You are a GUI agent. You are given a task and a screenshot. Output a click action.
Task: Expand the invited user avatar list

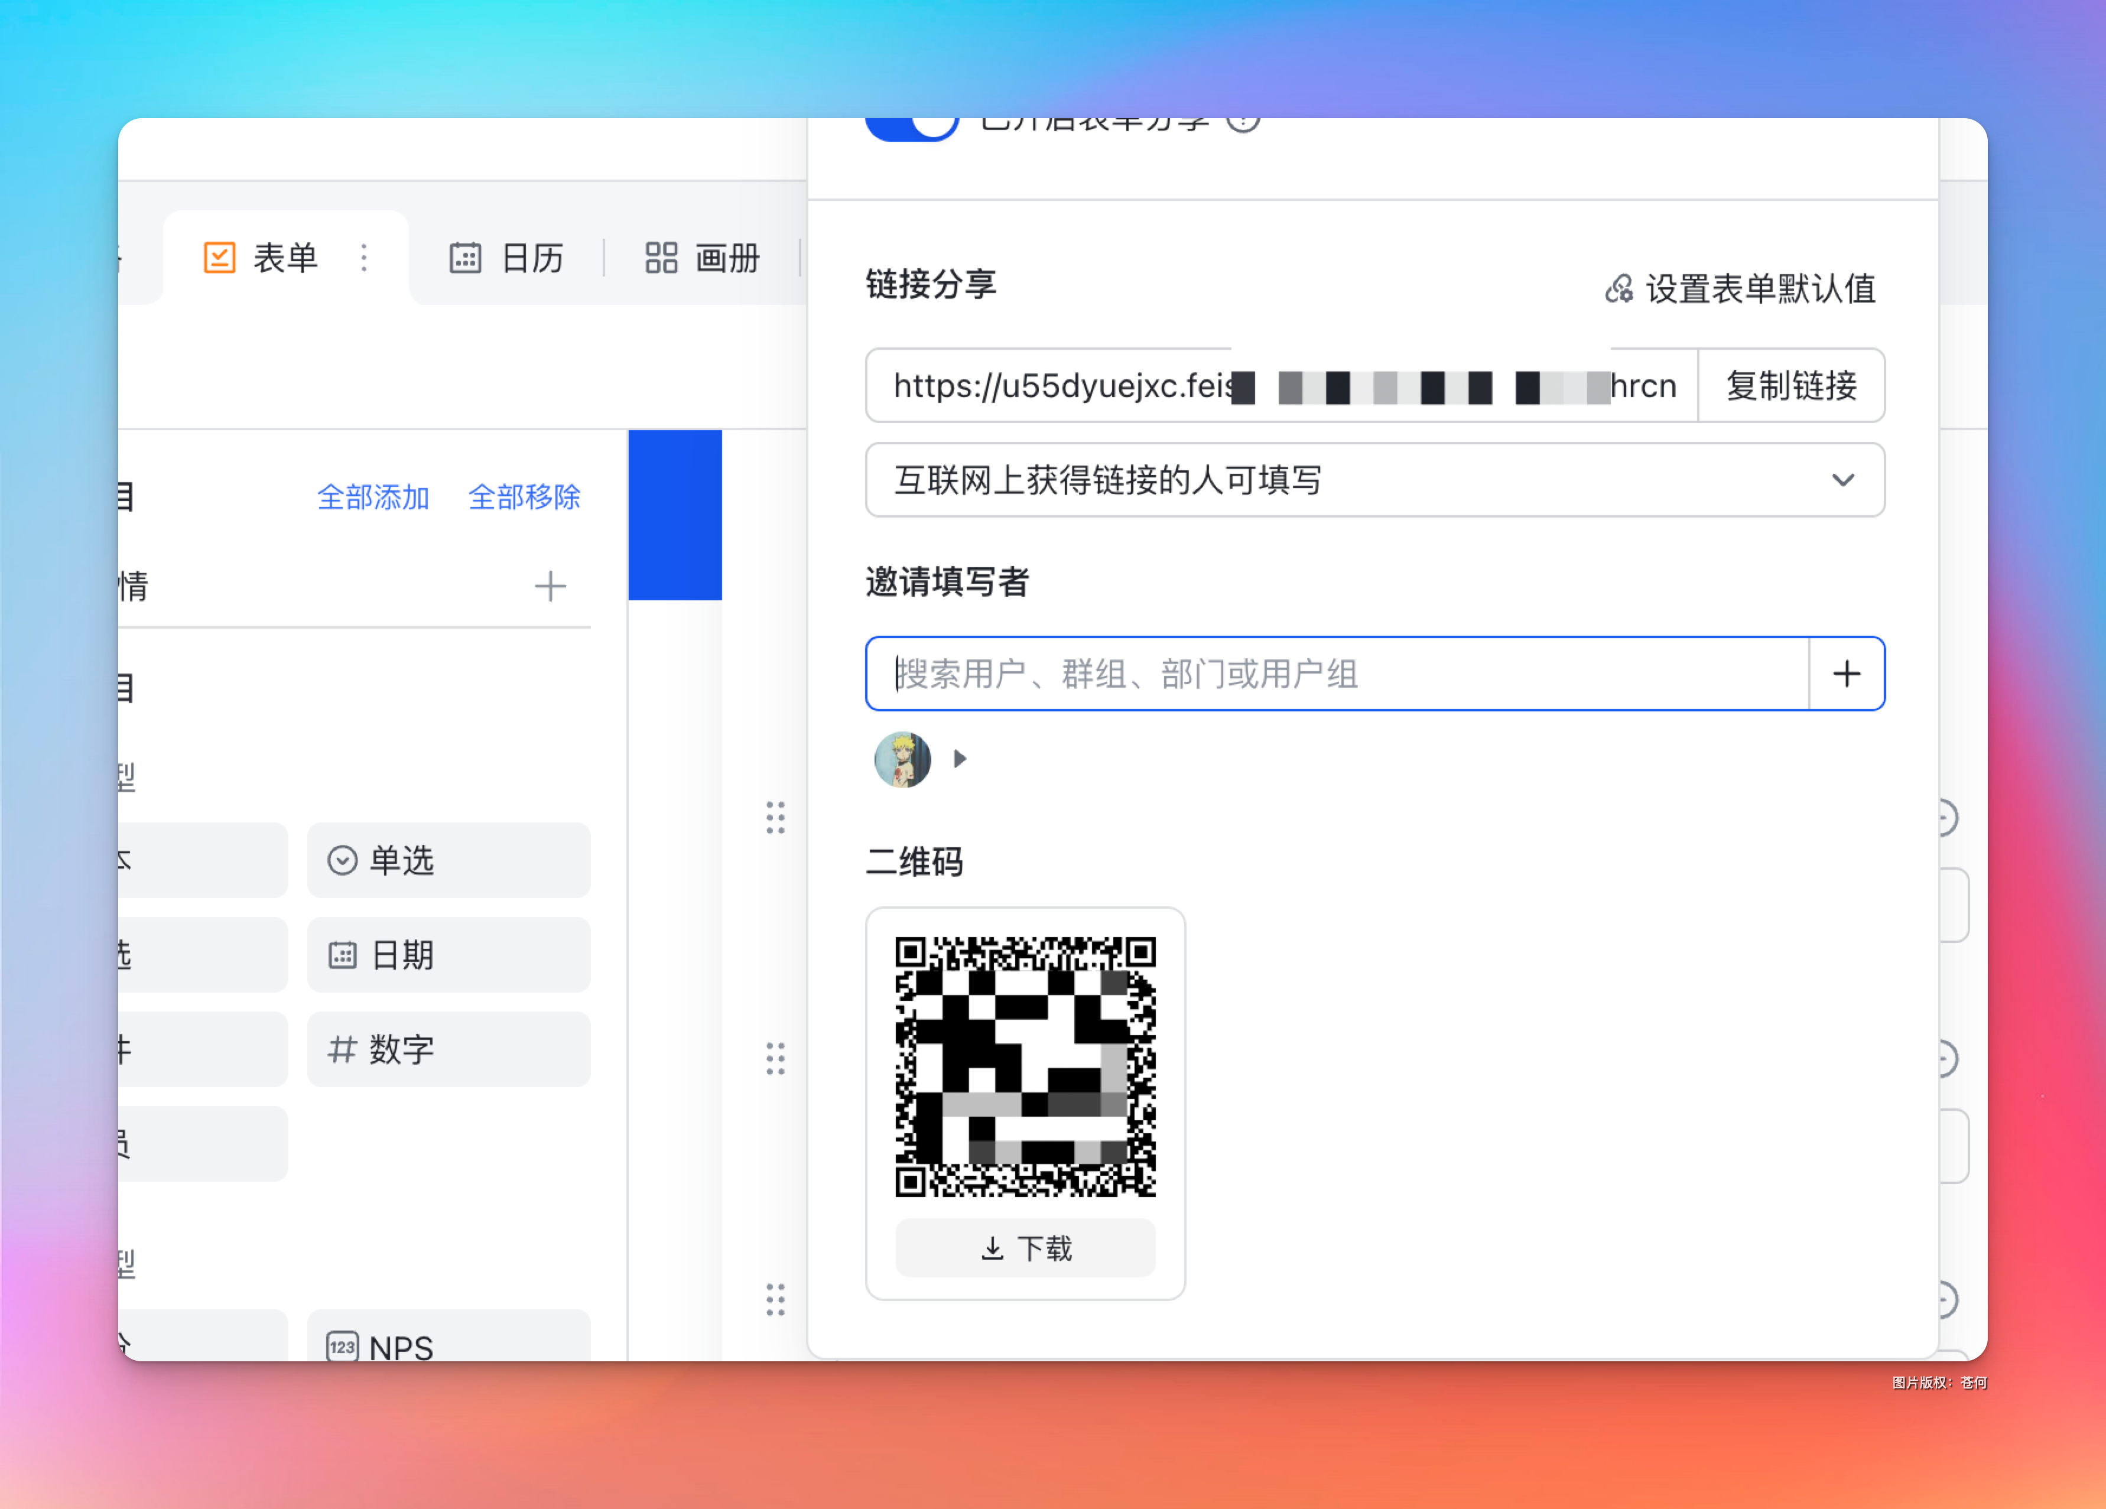pos(960,760)
